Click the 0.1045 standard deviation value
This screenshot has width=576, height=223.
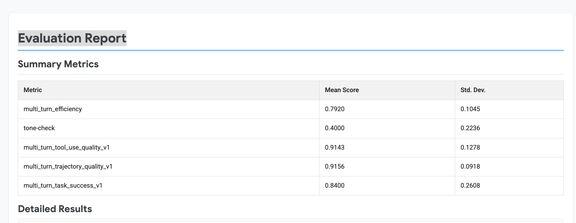pyautogui.click(x=470, y=109)
